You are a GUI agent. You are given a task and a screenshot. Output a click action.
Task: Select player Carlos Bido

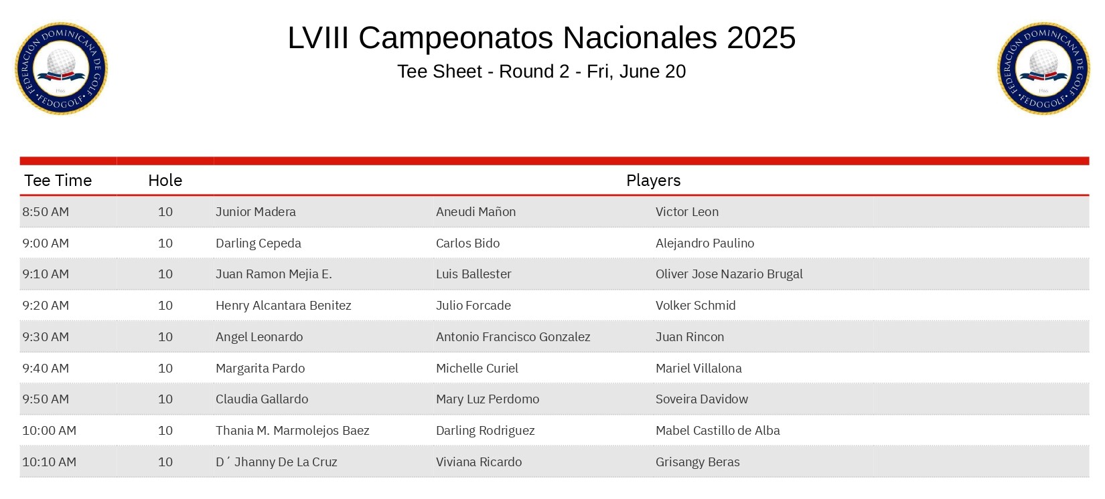tap(467, 243)
